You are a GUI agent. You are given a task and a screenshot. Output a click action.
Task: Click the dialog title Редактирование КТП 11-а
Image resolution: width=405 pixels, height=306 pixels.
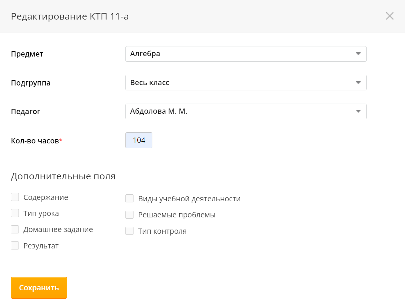pyautogui.click(x=70, y=16)
